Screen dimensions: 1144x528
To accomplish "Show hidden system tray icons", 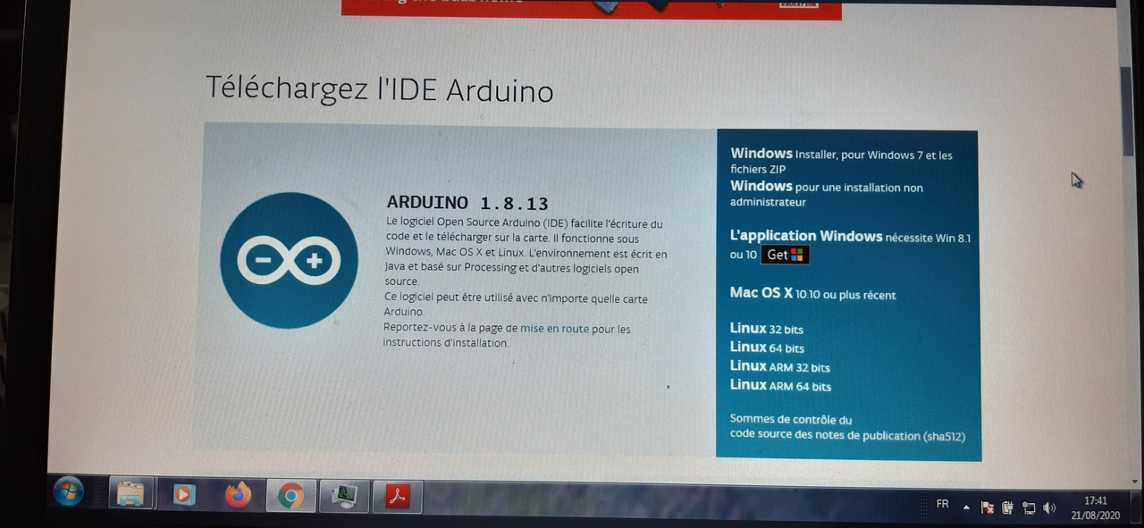I will [x=966, y=507].
